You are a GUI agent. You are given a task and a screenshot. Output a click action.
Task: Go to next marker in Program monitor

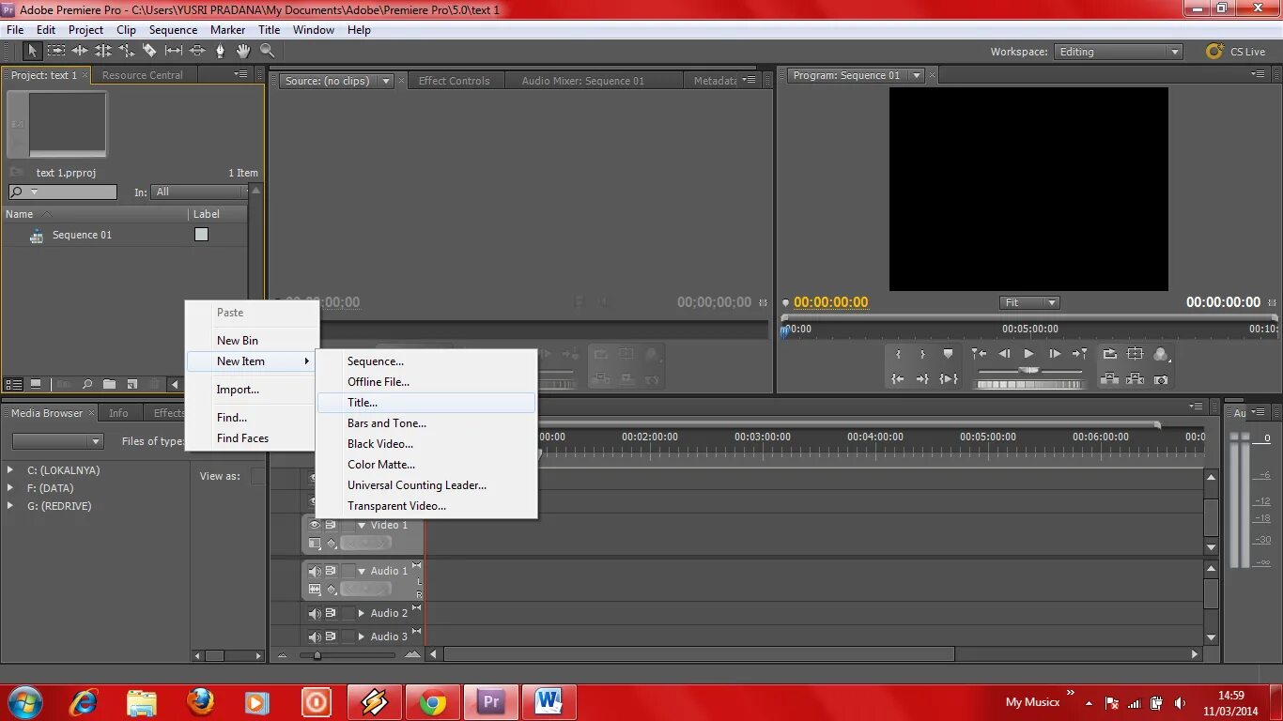[x=1079, y=354]
